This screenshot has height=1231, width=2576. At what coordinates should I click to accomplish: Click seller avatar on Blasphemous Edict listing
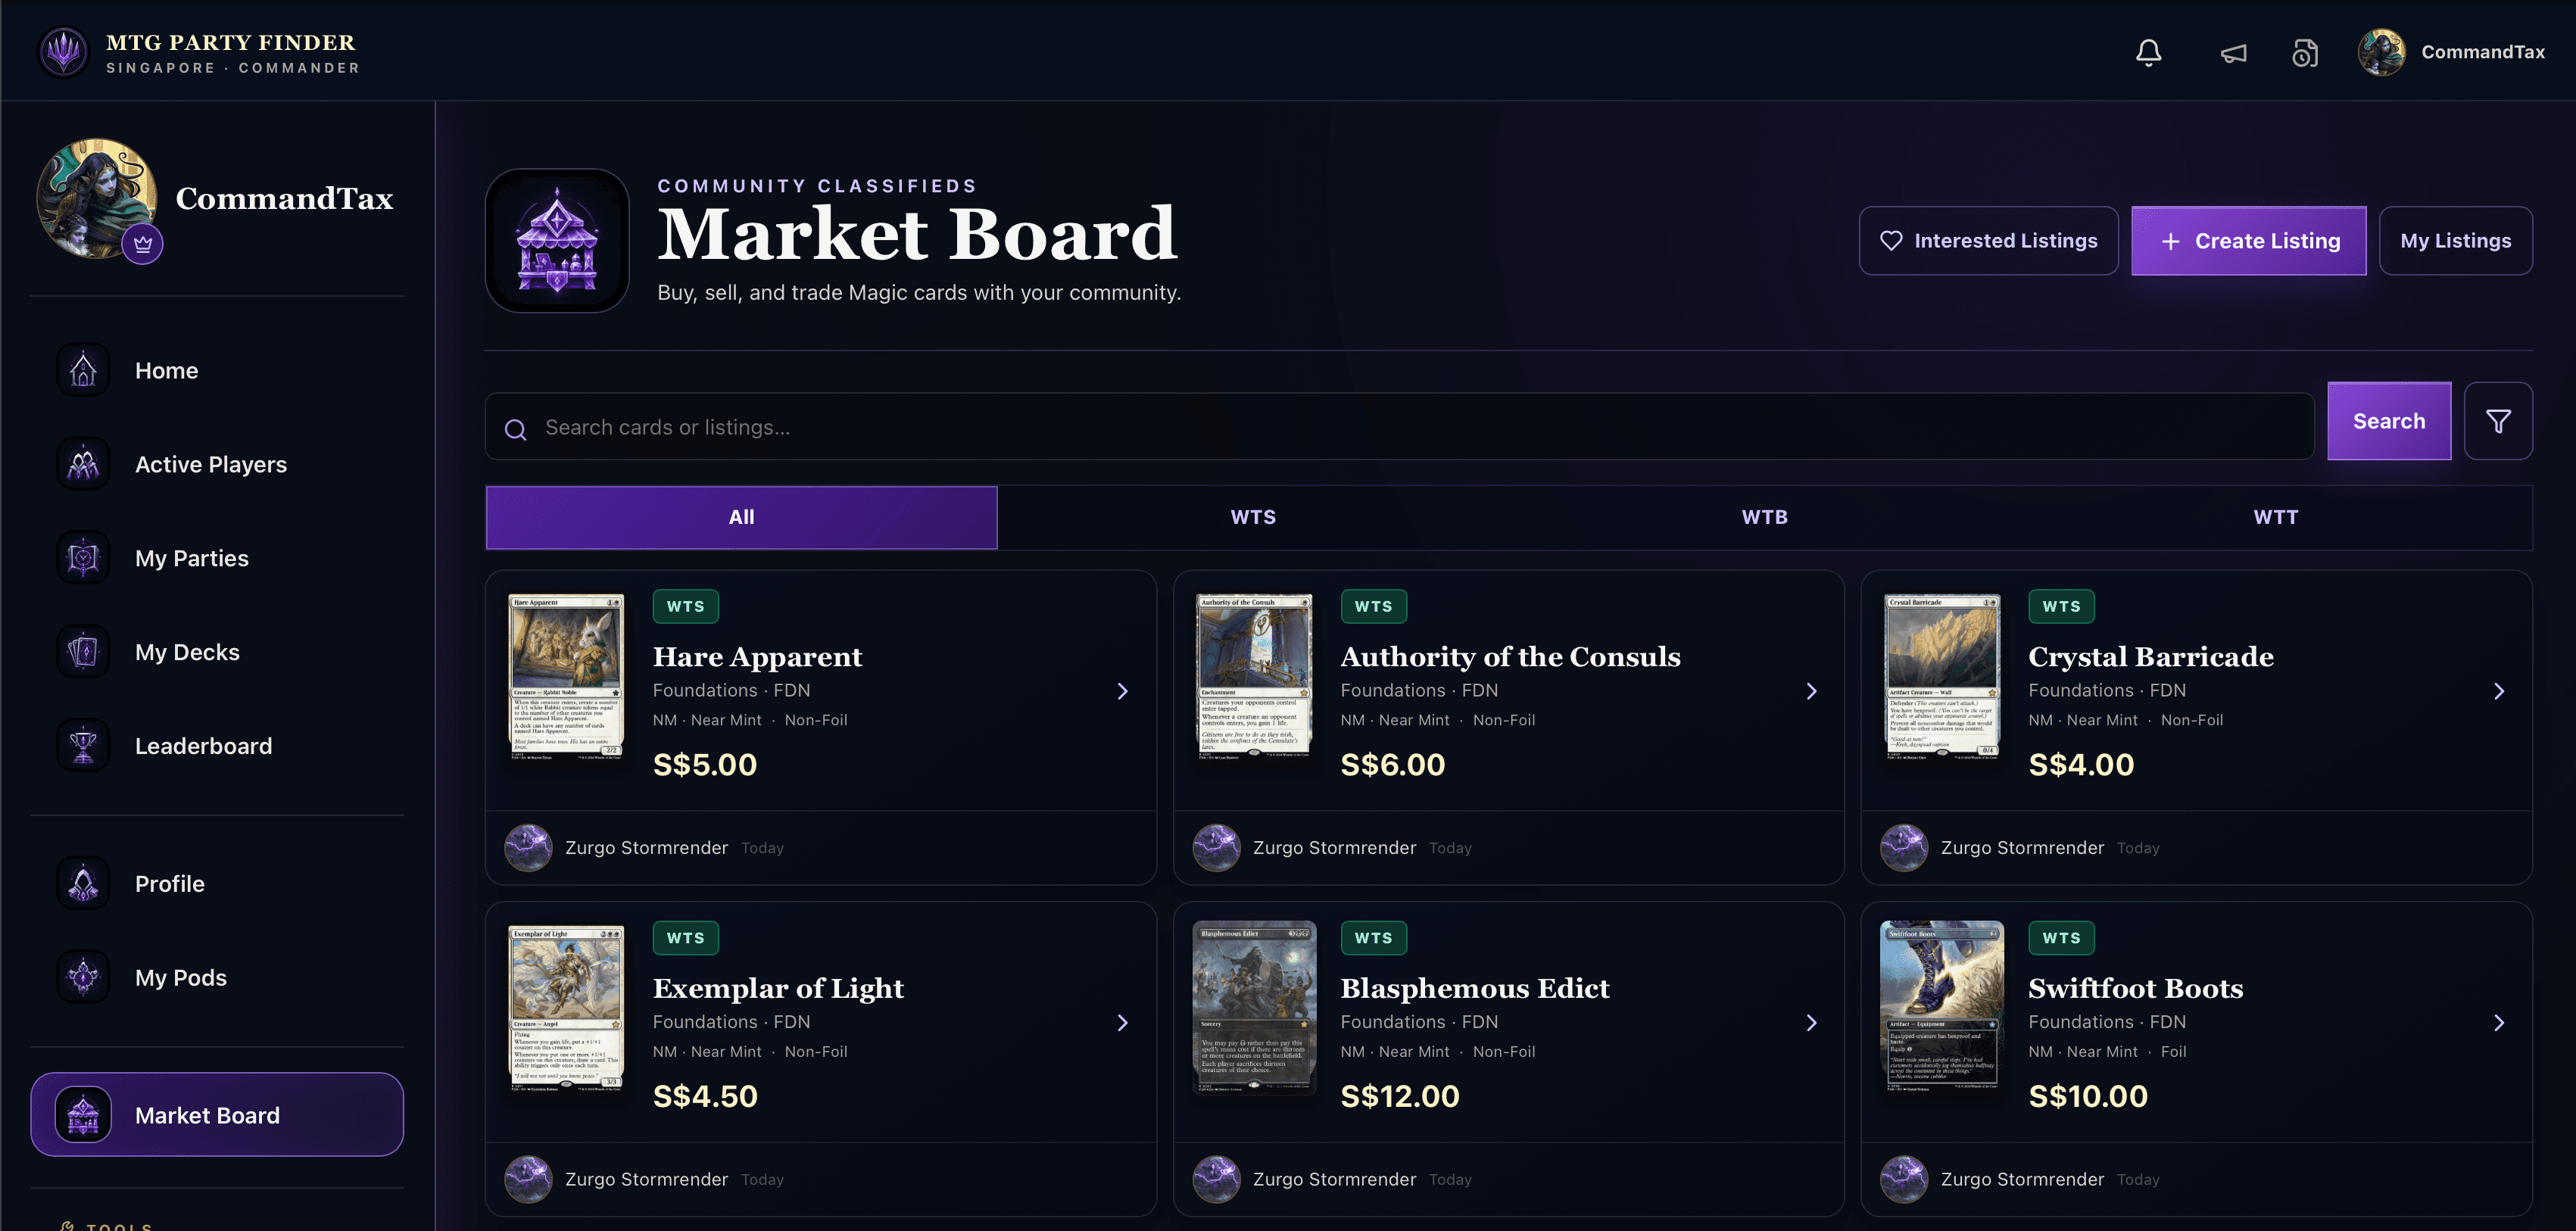[1216, 1180]
